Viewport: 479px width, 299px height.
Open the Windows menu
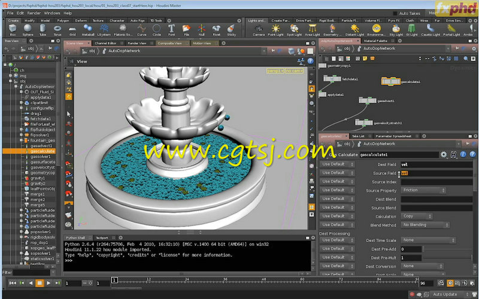point(52,13)
